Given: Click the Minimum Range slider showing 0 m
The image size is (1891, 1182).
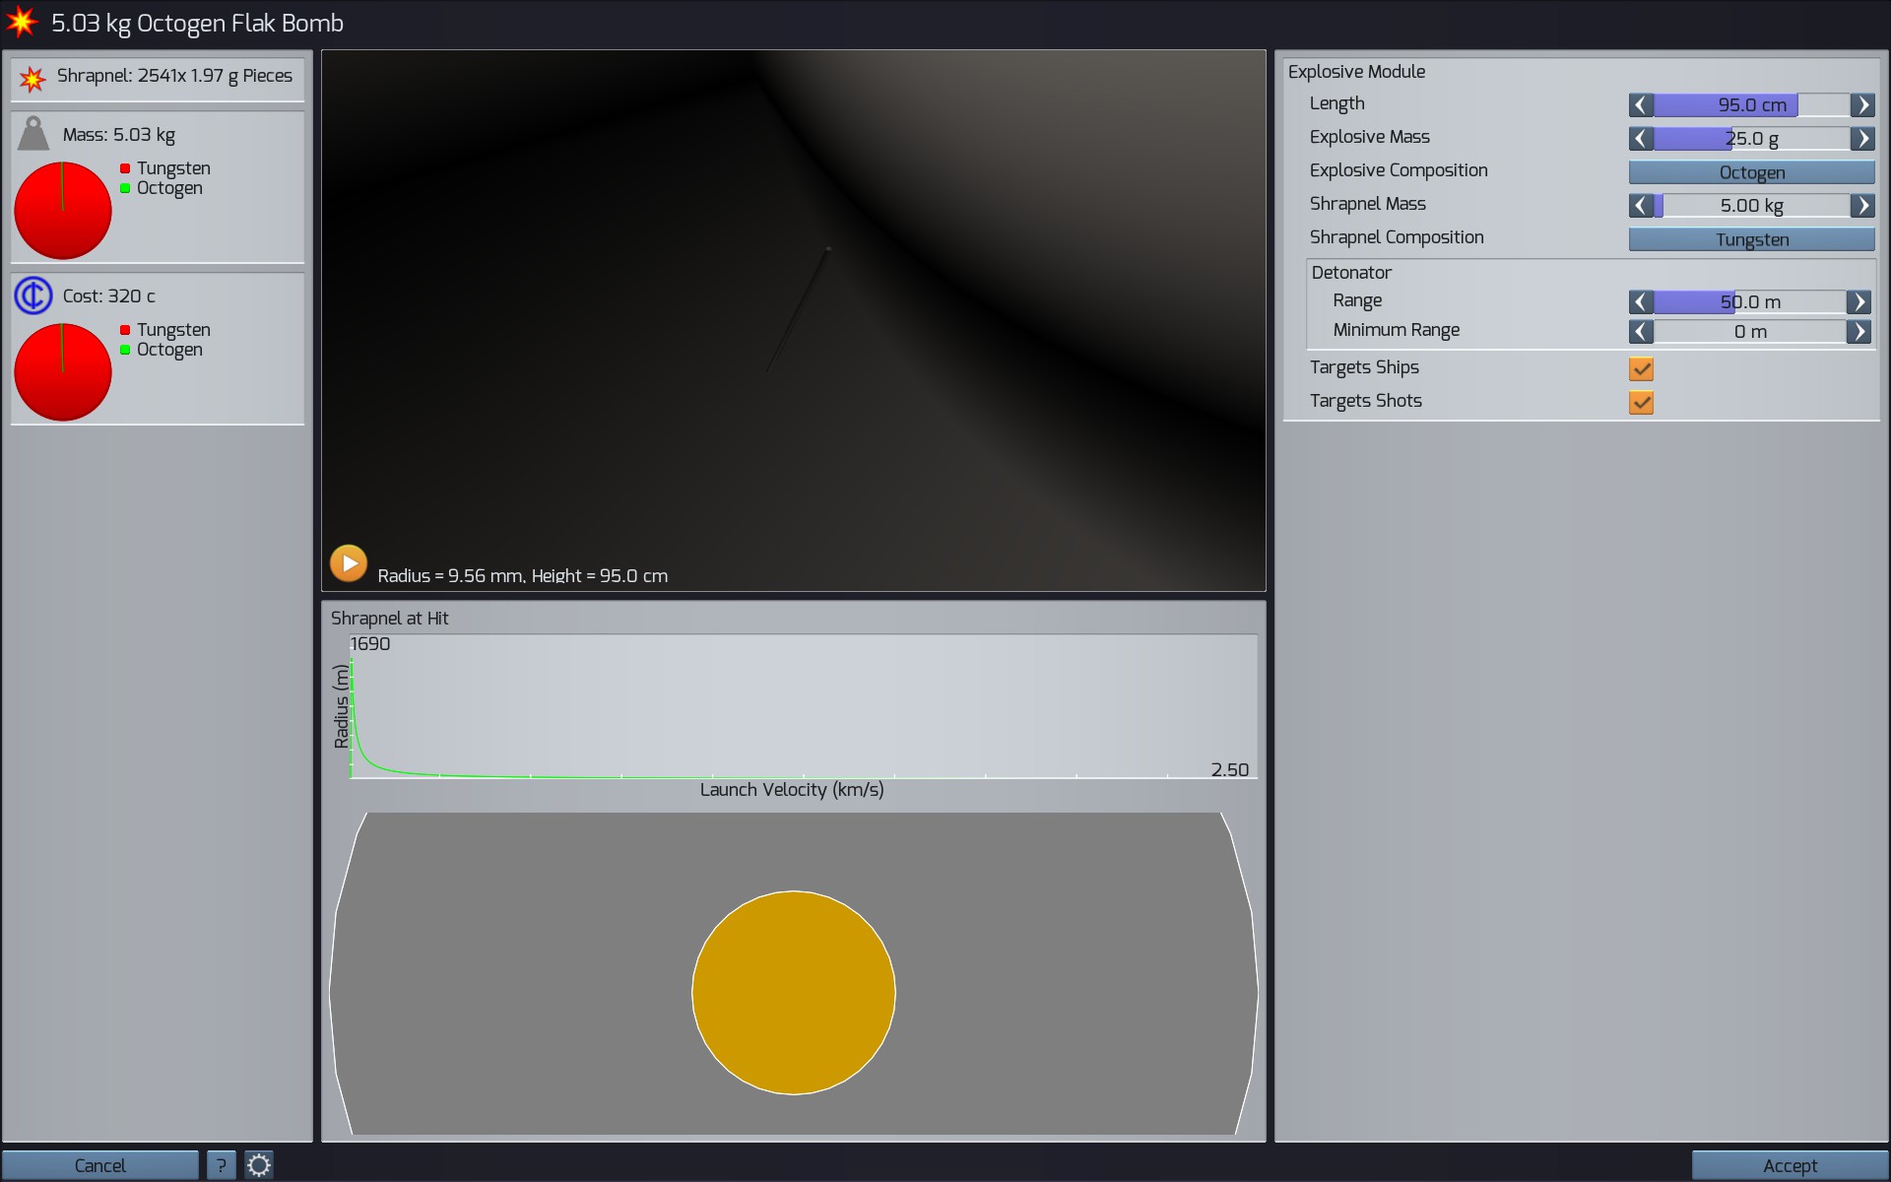Looking at the screenshot, I should [x=1750, y=332].
